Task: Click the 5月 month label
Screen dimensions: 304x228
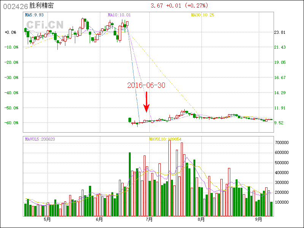Action: pyautogui.click(x=47, y=220)
